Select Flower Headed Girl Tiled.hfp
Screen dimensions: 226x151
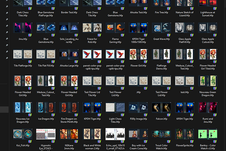208,60
